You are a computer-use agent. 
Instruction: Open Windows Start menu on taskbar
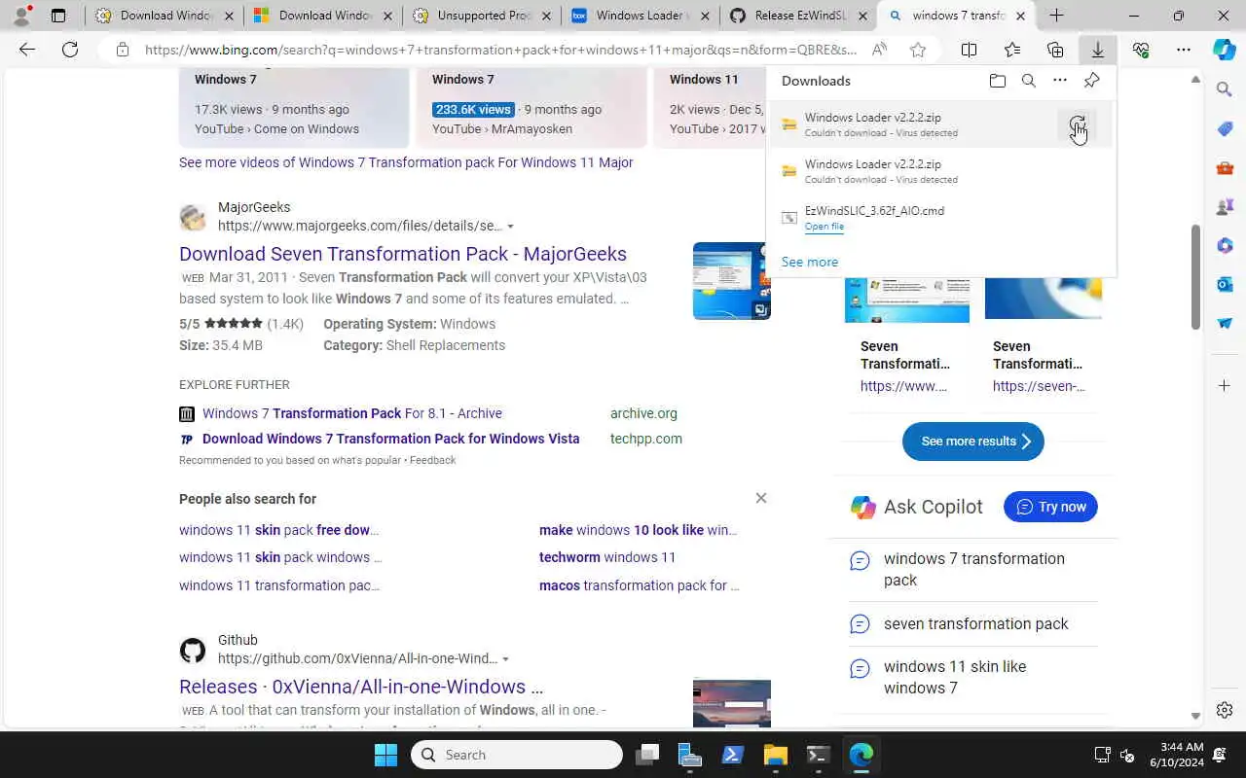point(385,755)
